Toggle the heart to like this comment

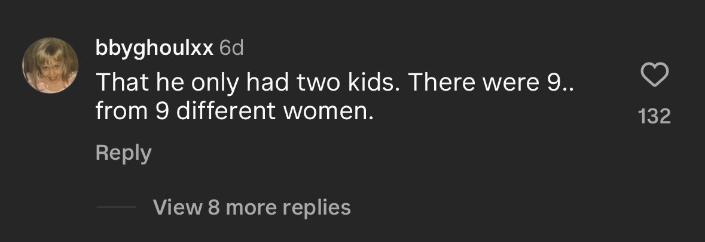654,76
